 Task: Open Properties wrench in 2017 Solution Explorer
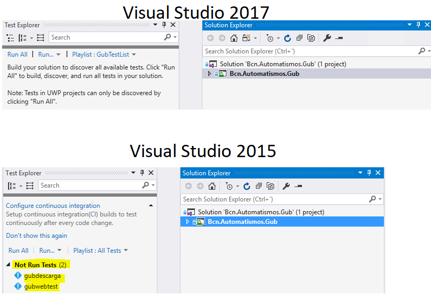(x=327, y=38)
